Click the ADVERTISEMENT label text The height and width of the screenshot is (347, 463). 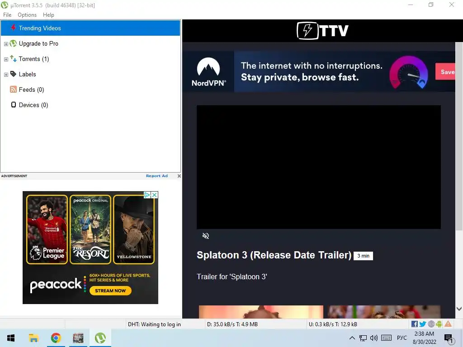14,176
